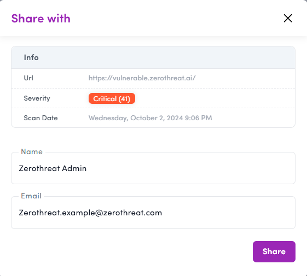Click the Share with dialog title
The width and height of the screenshot is (307, 276).
(x=40, y=19)
